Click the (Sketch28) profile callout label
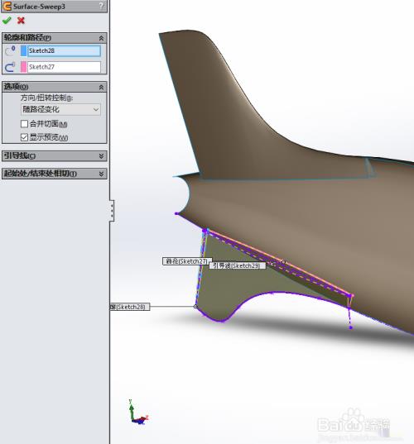 coord(130,307)
